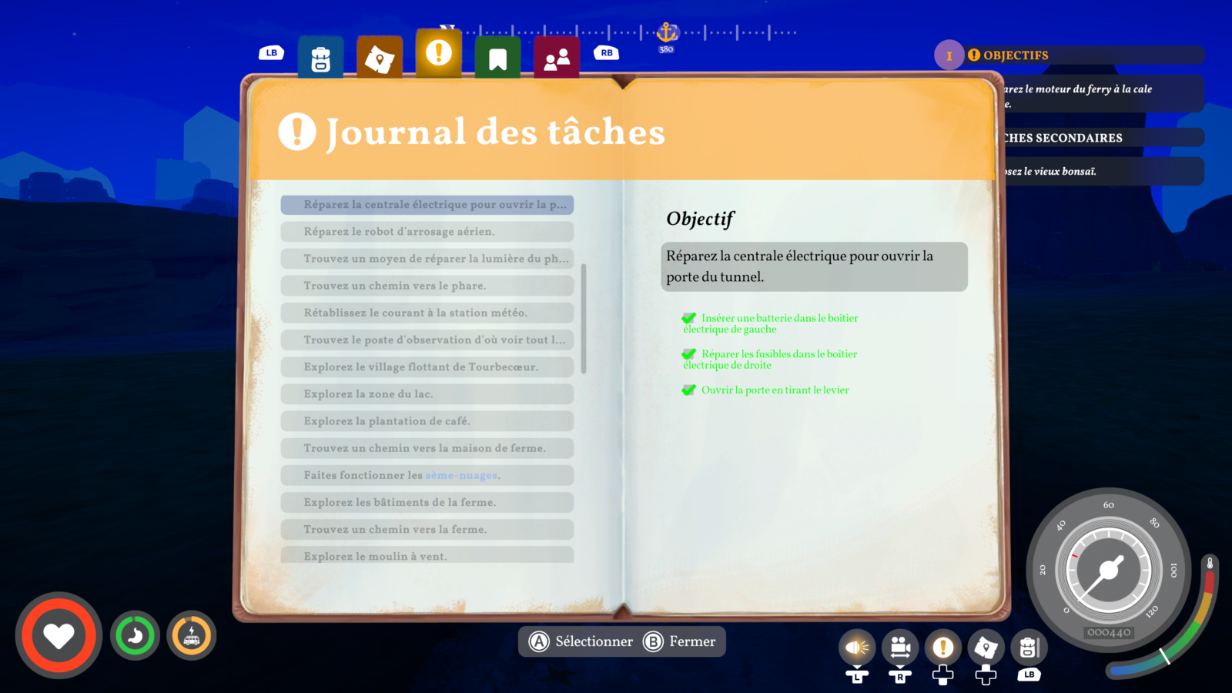This screenshot has width=1232, height=693.
Task: Select task 'Trouvez un chemin vers le phare'
Action: point(427,286)
